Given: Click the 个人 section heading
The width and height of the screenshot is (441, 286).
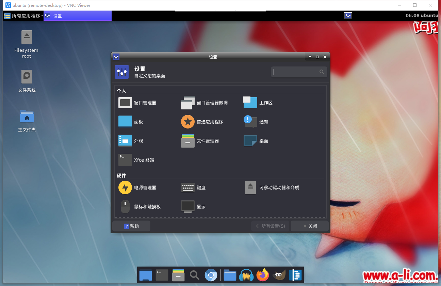Looking at the screenshot, I should point(121,91).
